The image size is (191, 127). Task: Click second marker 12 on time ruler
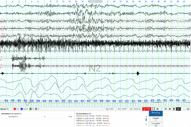(76, 1)
